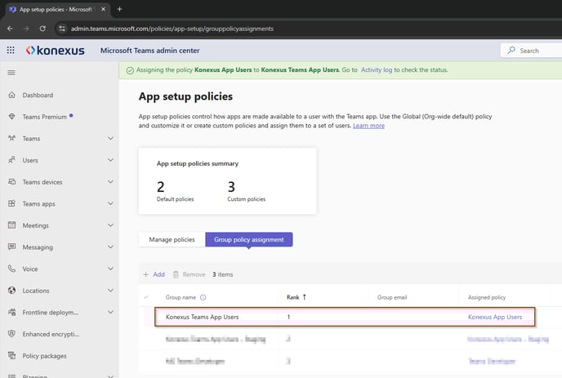Click the Teams people icon in sidebar

pyautogui.click(x=11, y=138)
